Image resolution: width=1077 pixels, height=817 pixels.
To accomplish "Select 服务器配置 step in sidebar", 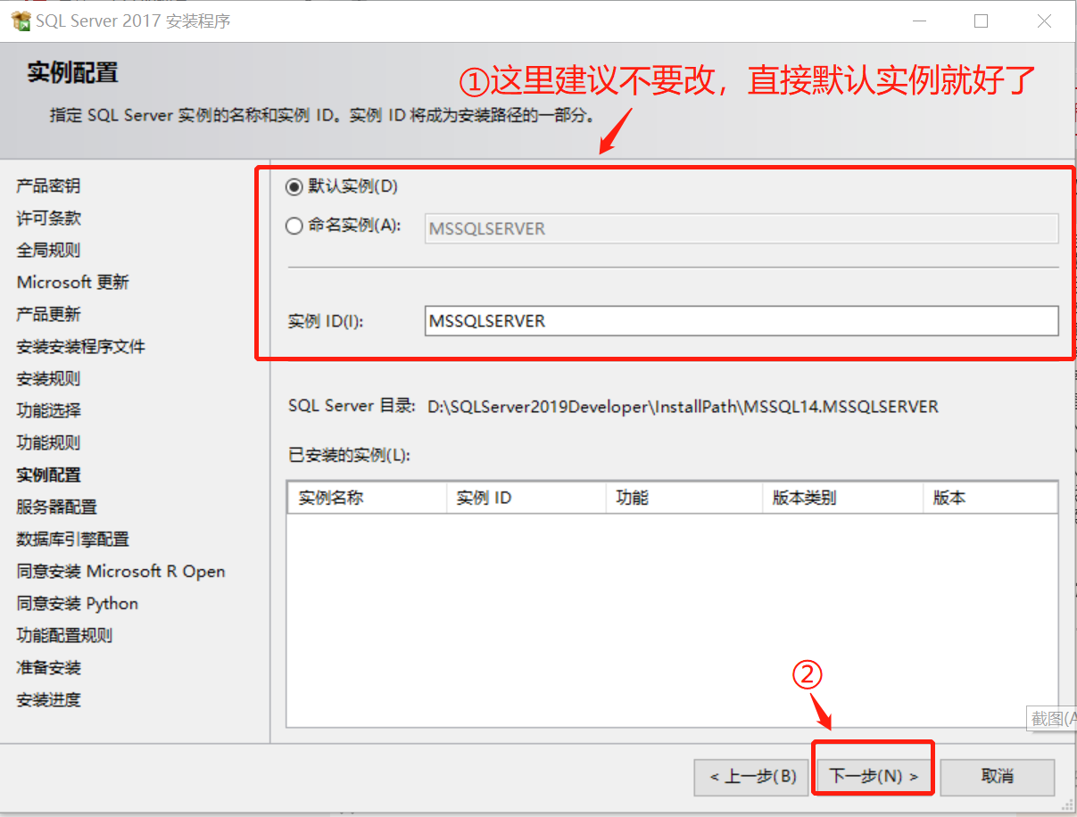I will click(x=56, y=507).
